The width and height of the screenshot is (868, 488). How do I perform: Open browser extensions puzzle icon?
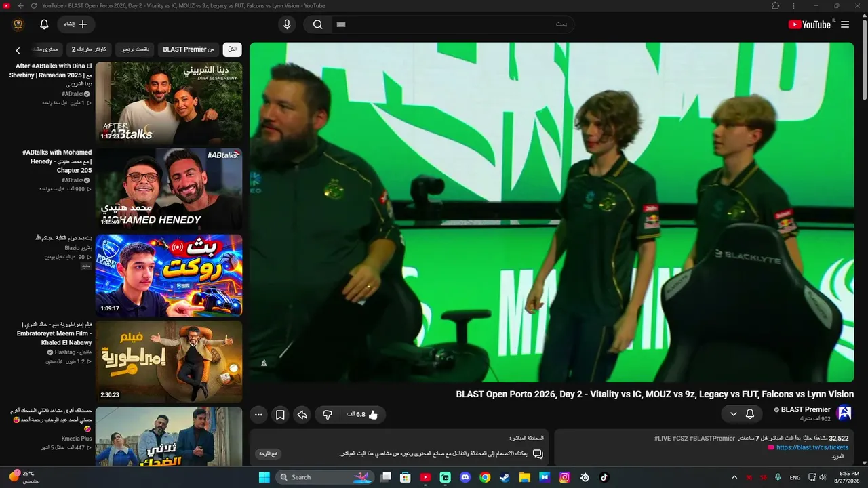click(x=776, y=5)
